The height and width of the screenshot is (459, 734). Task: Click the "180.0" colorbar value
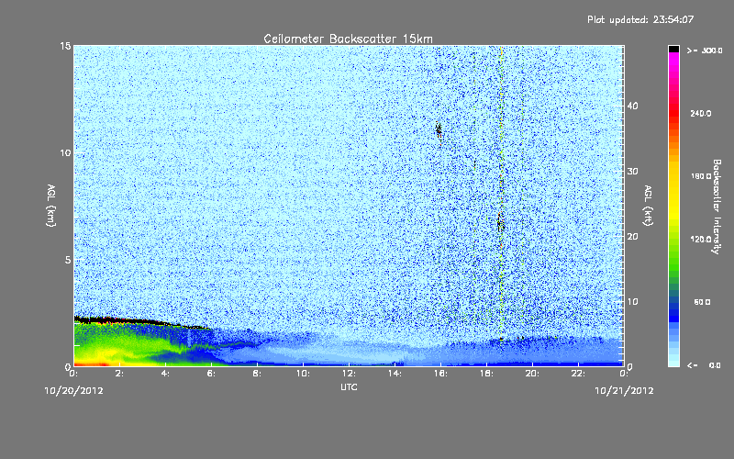point(701,176)
